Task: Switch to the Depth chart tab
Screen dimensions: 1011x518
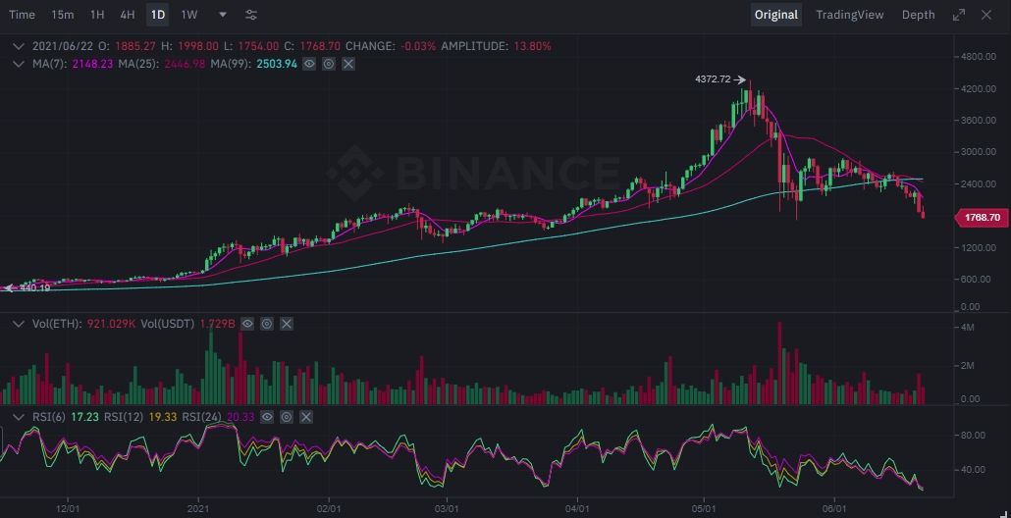Action: coord(918,15)
